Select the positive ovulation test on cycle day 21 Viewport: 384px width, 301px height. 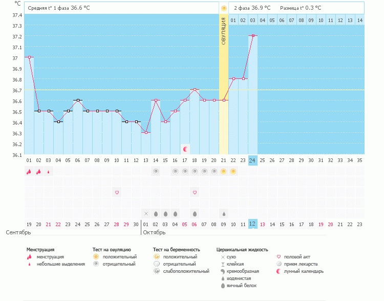click(x=224, y=172)
